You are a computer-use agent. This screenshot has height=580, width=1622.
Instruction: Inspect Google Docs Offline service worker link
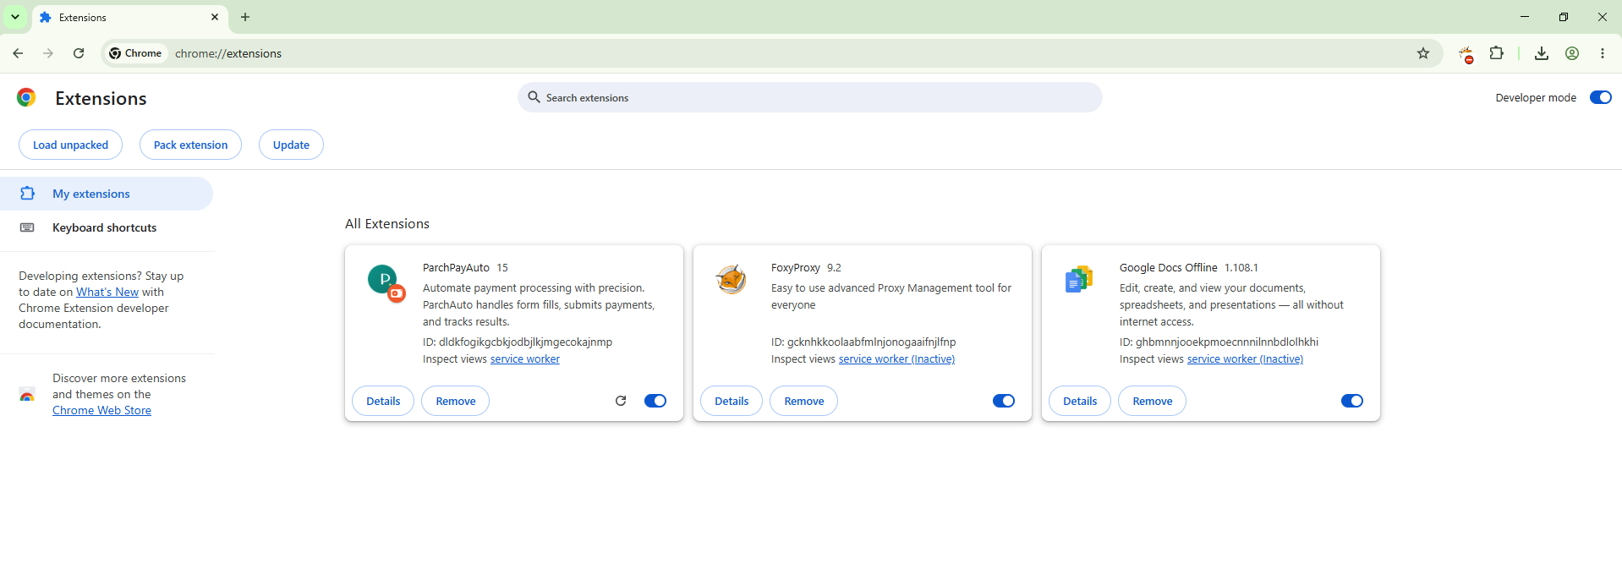tap(1245, 359)
